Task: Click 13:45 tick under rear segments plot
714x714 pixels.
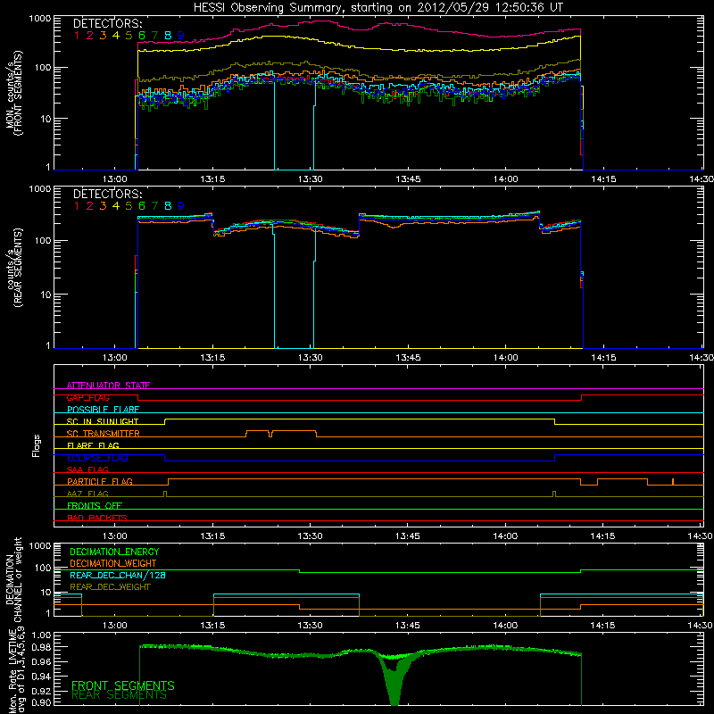Action: tap(408, 358)
